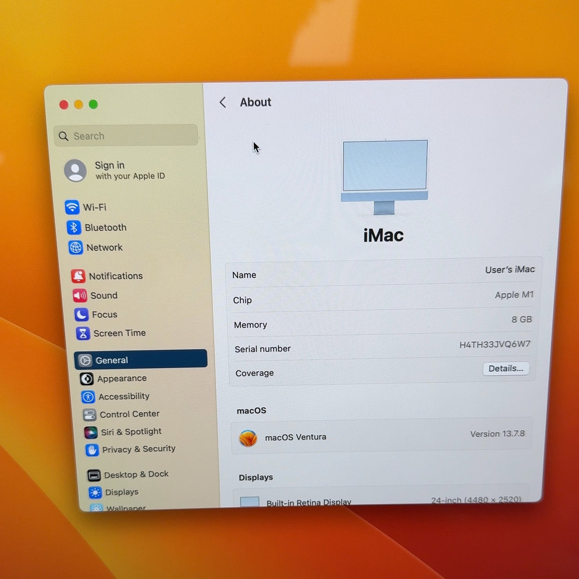Close the window with red button
579x579 pixels.
point(64,105)
